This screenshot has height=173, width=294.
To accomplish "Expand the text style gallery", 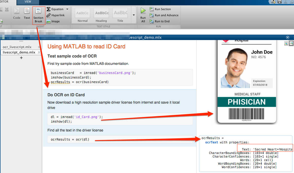I will point(134,15).
